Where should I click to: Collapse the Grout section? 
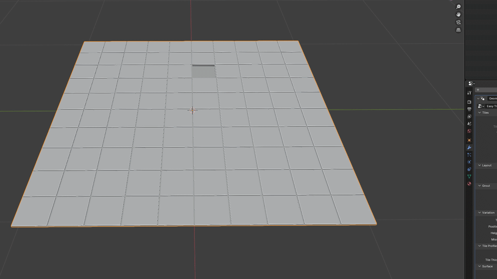pyautogui.click(x=480, y=186)
